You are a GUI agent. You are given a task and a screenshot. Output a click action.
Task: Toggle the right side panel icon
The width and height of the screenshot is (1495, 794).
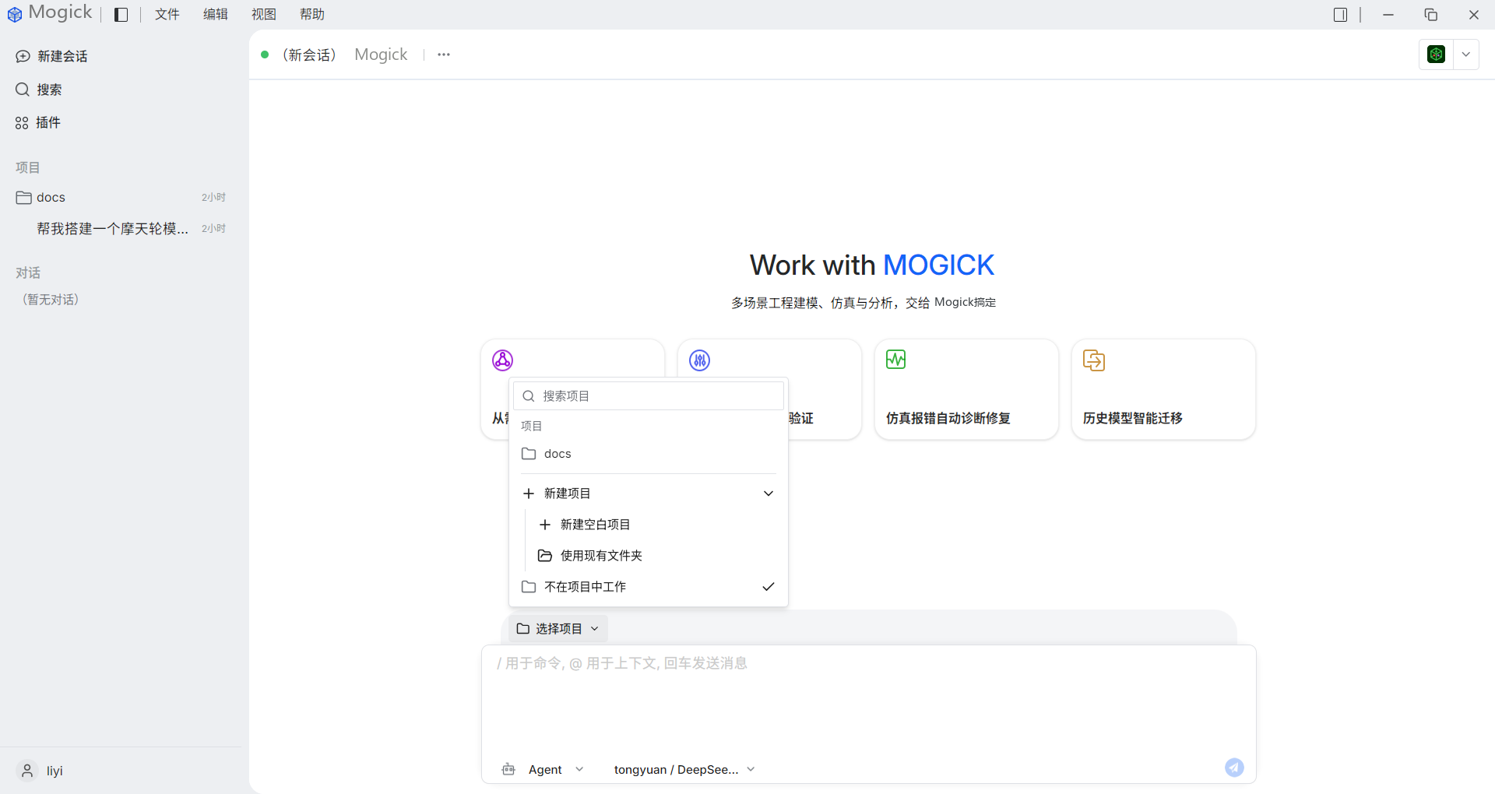click(x=1340, y=15)
